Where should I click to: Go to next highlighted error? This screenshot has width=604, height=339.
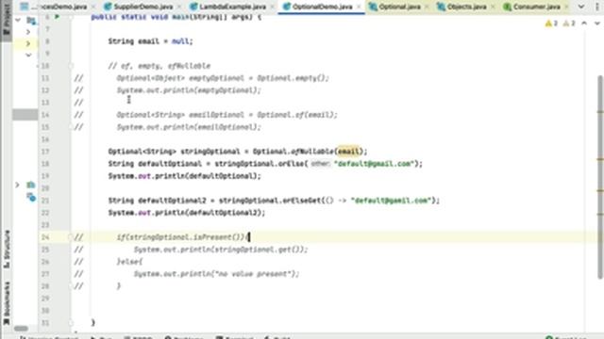pos(597,24)
